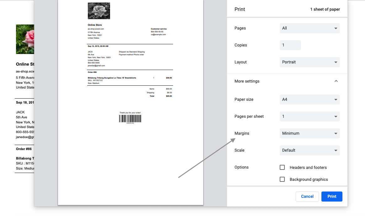Viewport: 365px width, 216px height.
Task: Click the barcode image in the print preview
Action: [x=130, y=117]
